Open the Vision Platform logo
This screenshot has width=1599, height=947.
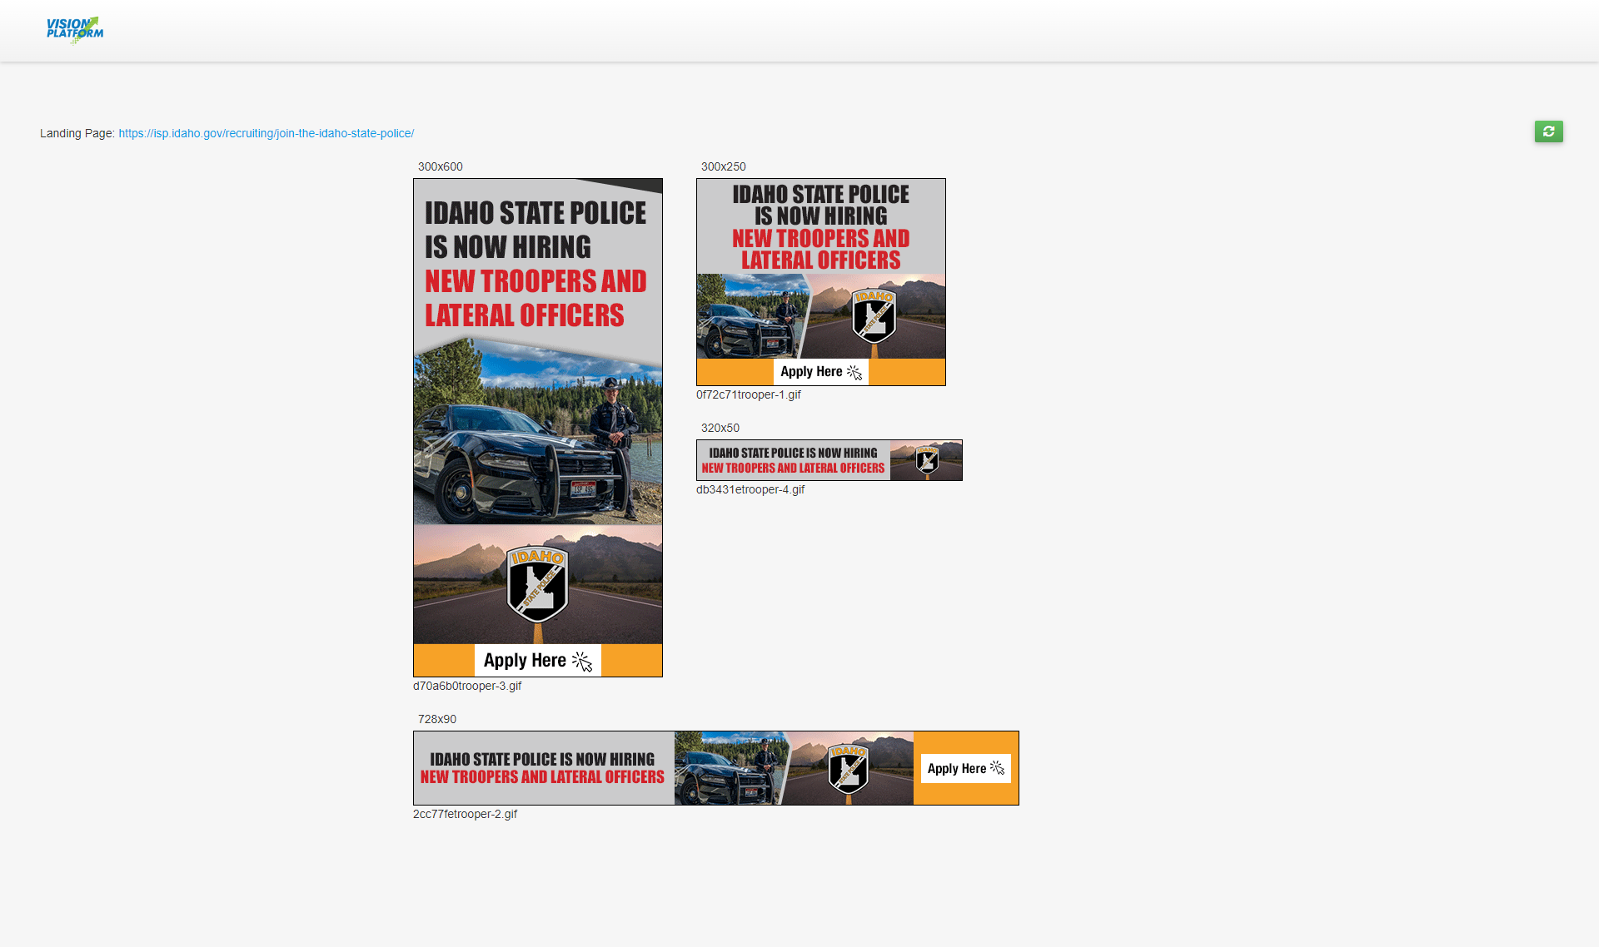click(x=75, y=29)
